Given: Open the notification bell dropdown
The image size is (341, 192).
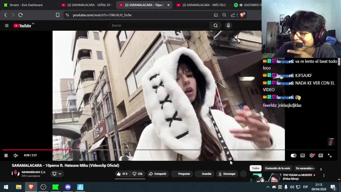Looking at the screenshot, I should pos(57,174).
